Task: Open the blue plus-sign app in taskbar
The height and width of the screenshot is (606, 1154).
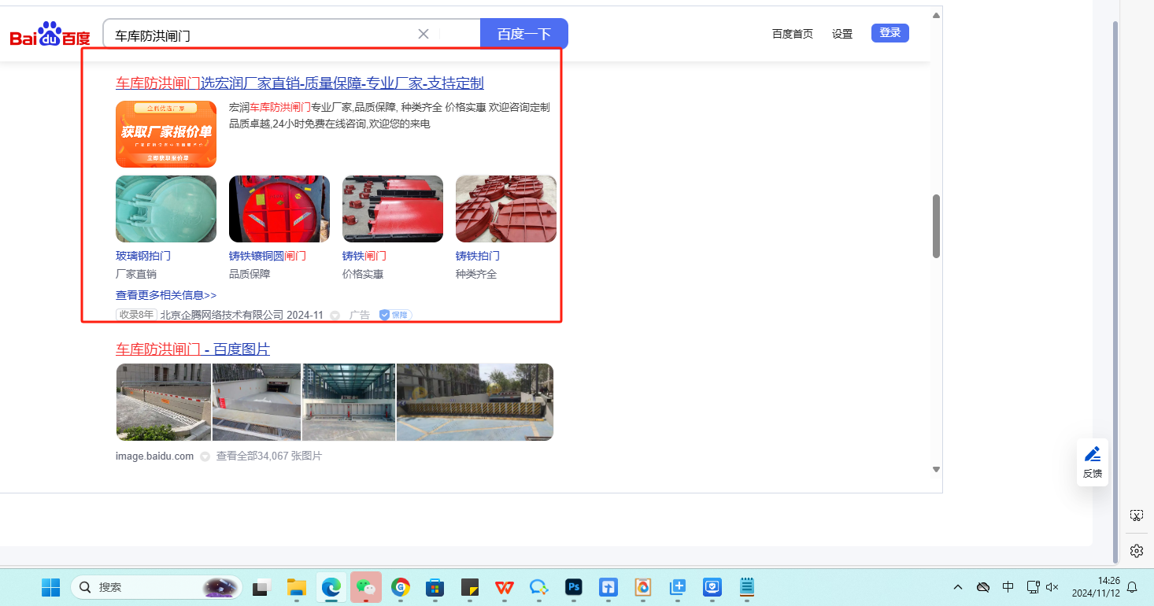Action: click(678, 587)
